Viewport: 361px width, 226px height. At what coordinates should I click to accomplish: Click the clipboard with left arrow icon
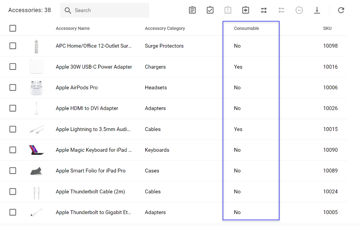246,10
